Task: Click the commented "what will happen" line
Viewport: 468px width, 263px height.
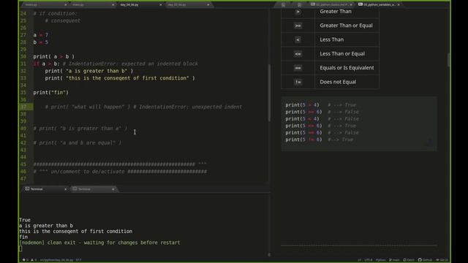Action: tap(143, 107)
